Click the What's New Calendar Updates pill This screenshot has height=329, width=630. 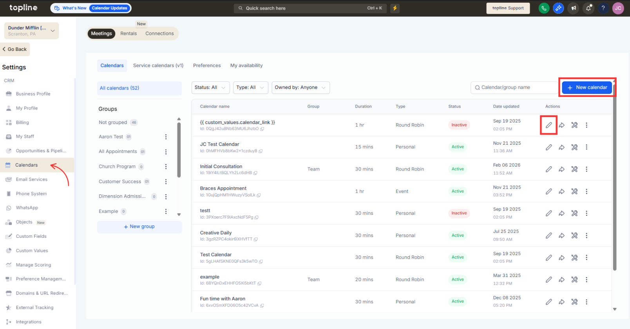coord(91,8)
